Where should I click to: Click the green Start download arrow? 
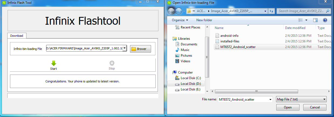point(53,63)
